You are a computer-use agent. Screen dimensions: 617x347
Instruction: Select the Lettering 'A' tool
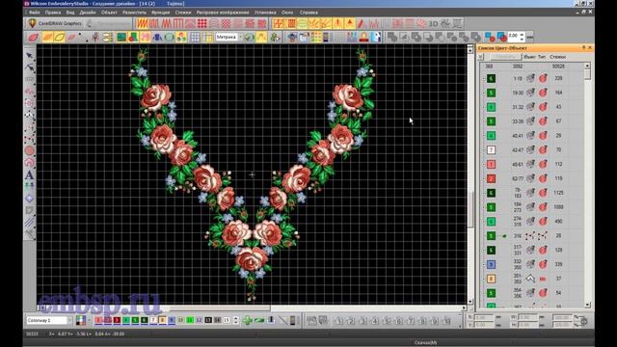tap(30, 175)
